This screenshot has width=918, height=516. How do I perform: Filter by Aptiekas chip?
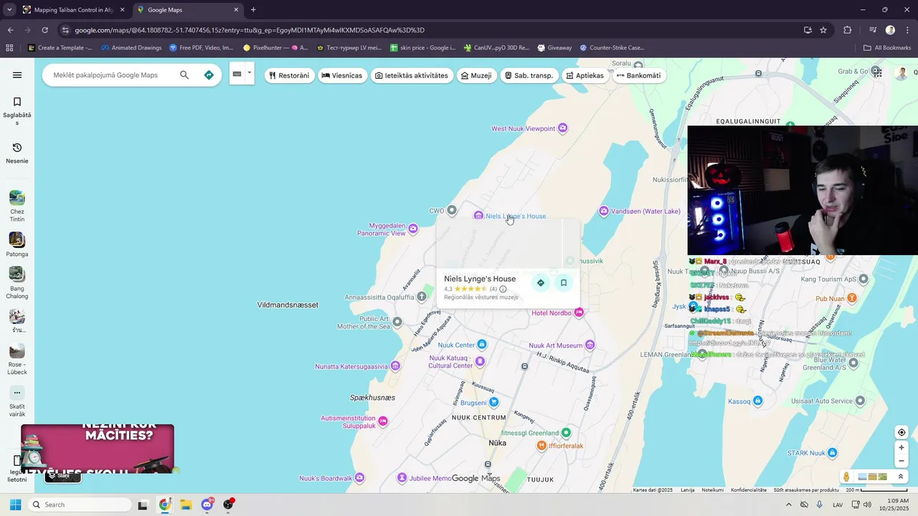click(585, 75)
